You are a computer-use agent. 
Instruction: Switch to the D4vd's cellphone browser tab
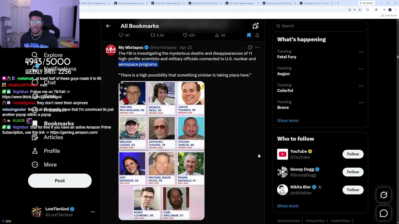pyautogui.click(x=94, y=3)
